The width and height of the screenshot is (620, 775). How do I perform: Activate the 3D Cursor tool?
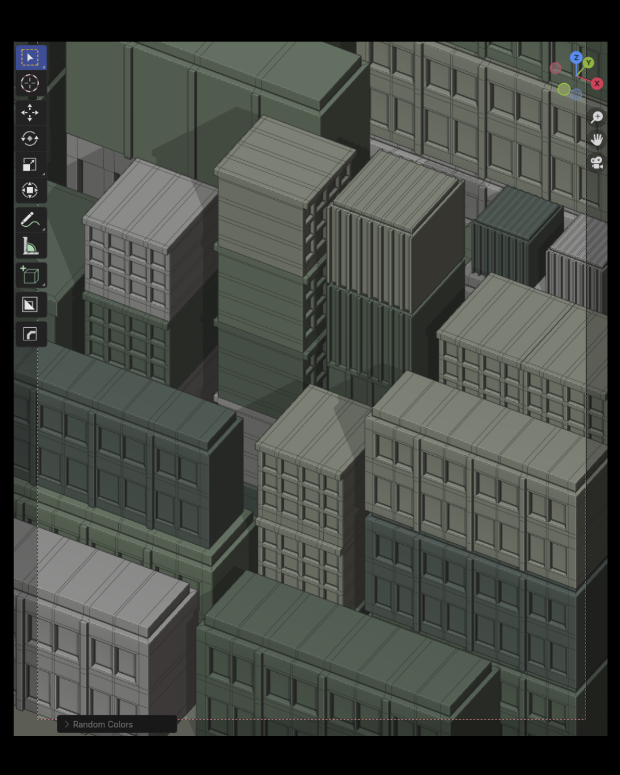coord(30,84)
